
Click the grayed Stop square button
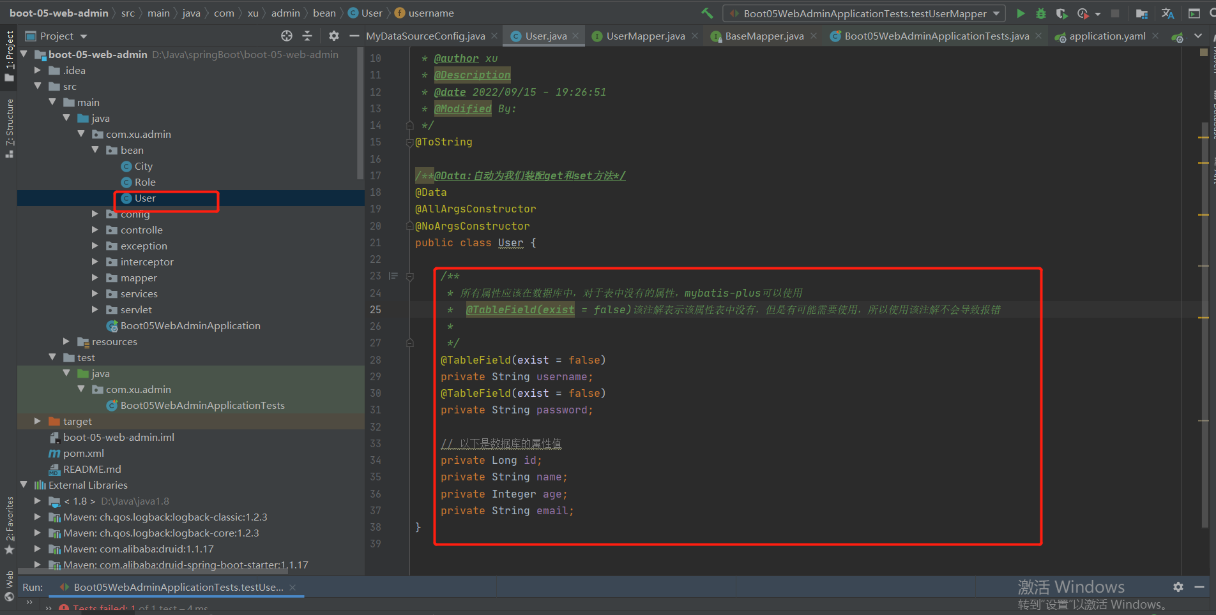[1115, 13]
